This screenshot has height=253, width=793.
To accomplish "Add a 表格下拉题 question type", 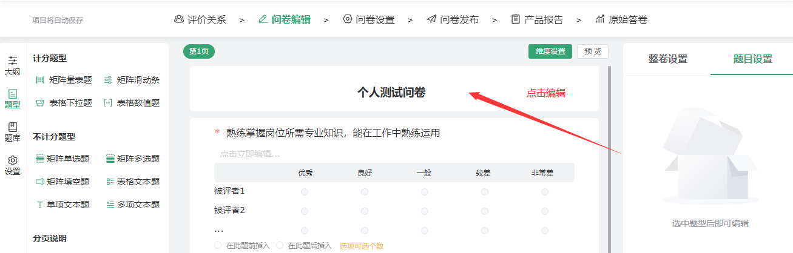I will click(x=64, y=103).
